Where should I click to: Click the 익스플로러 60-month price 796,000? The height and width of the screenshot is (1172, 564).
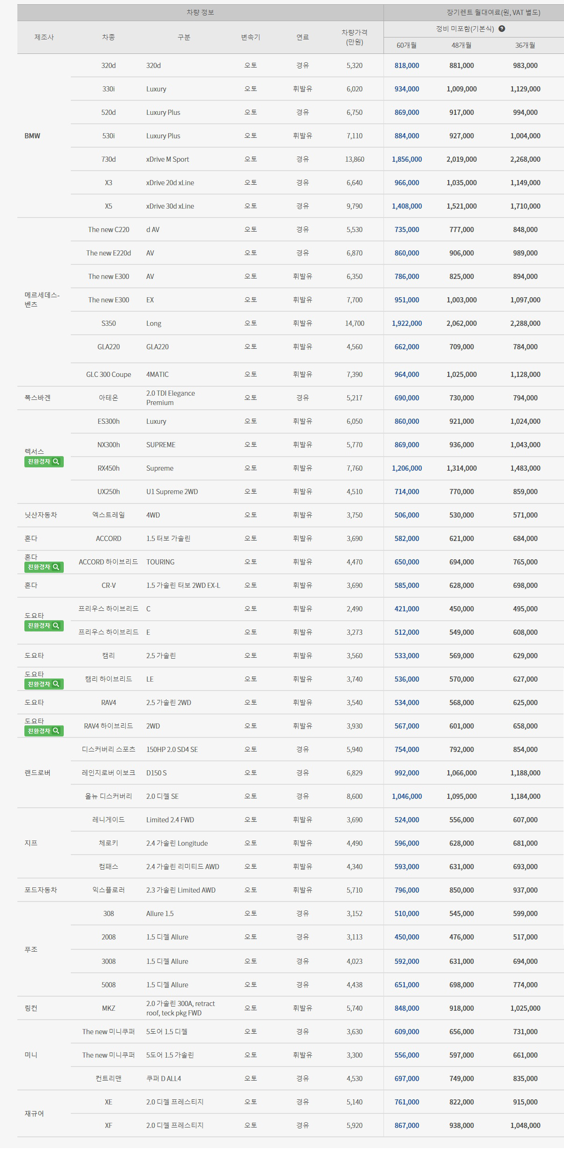point(406,890)
